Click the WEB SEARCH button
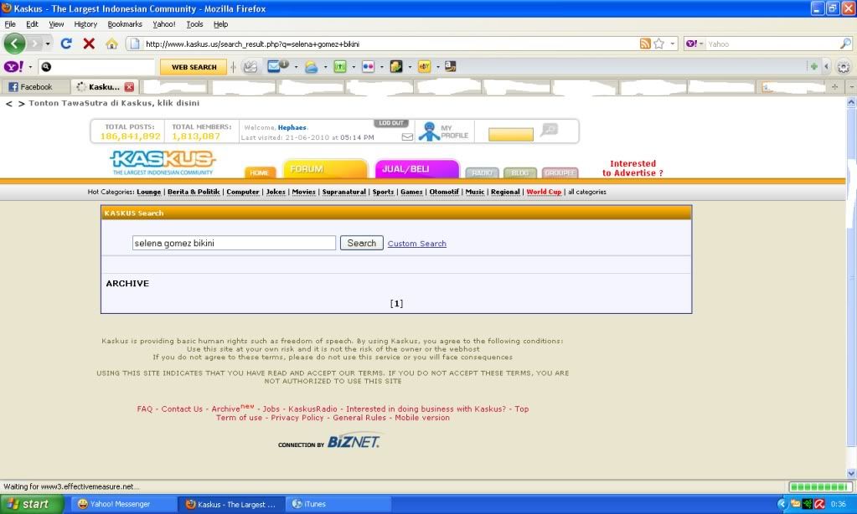This screenshot has width=857, height=514. (x=194, y=67)
